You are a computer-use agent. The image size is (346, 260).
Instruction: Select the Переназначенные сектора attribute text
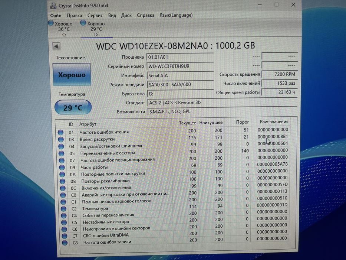pyautogui.click(x=108, y=153)
